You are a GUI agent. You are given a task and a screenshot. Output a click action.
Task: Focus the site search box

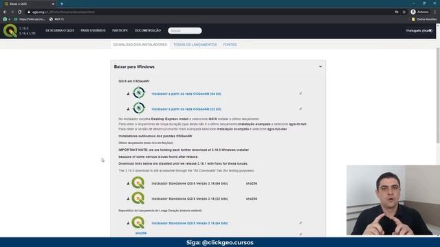tap(185, 30)
